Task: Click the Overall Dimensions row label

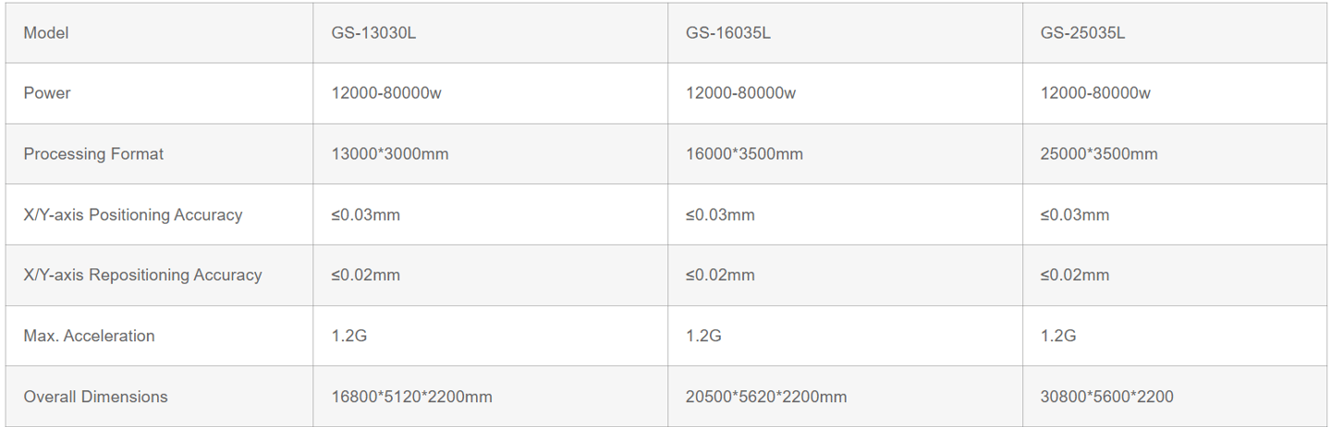Action: click(95, 396)
